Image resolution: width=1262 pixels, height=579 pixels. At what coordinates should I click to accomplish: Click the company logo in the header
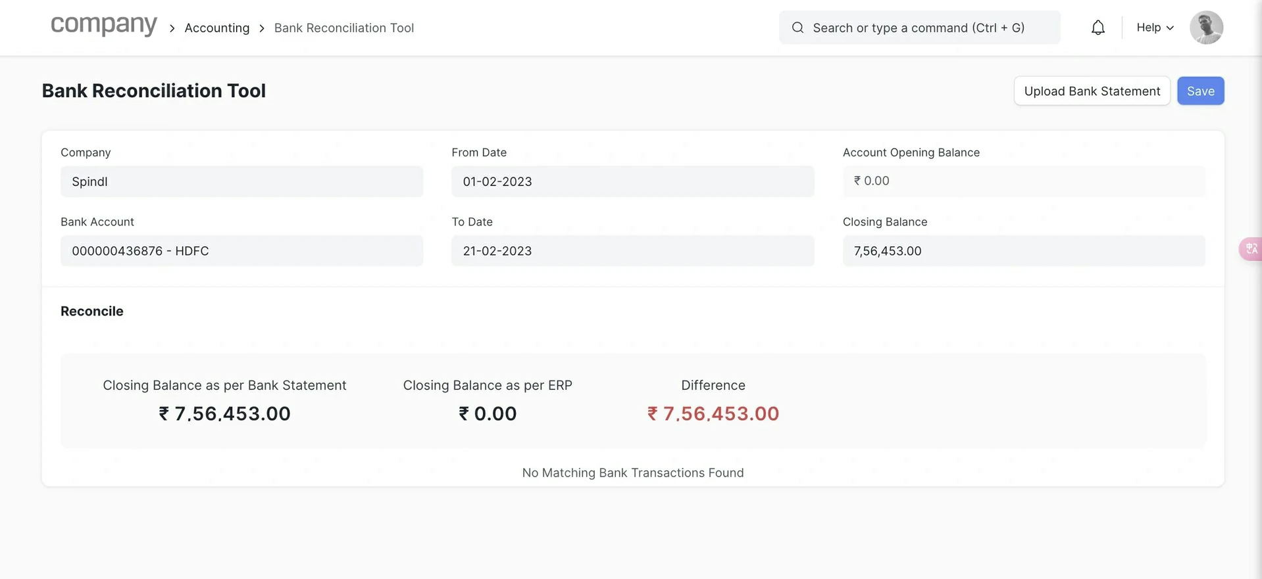point(104,26)
